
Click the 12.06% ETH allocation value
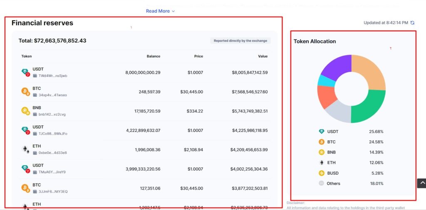[376, 163]
